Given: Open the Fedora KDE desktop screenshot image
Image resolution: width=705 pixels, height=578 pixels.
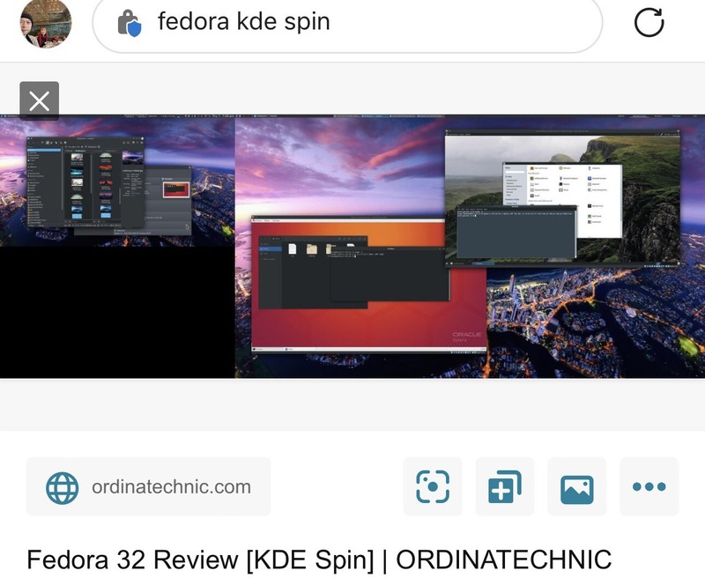Looking at the screenshot, I should (x=352, y=247).
